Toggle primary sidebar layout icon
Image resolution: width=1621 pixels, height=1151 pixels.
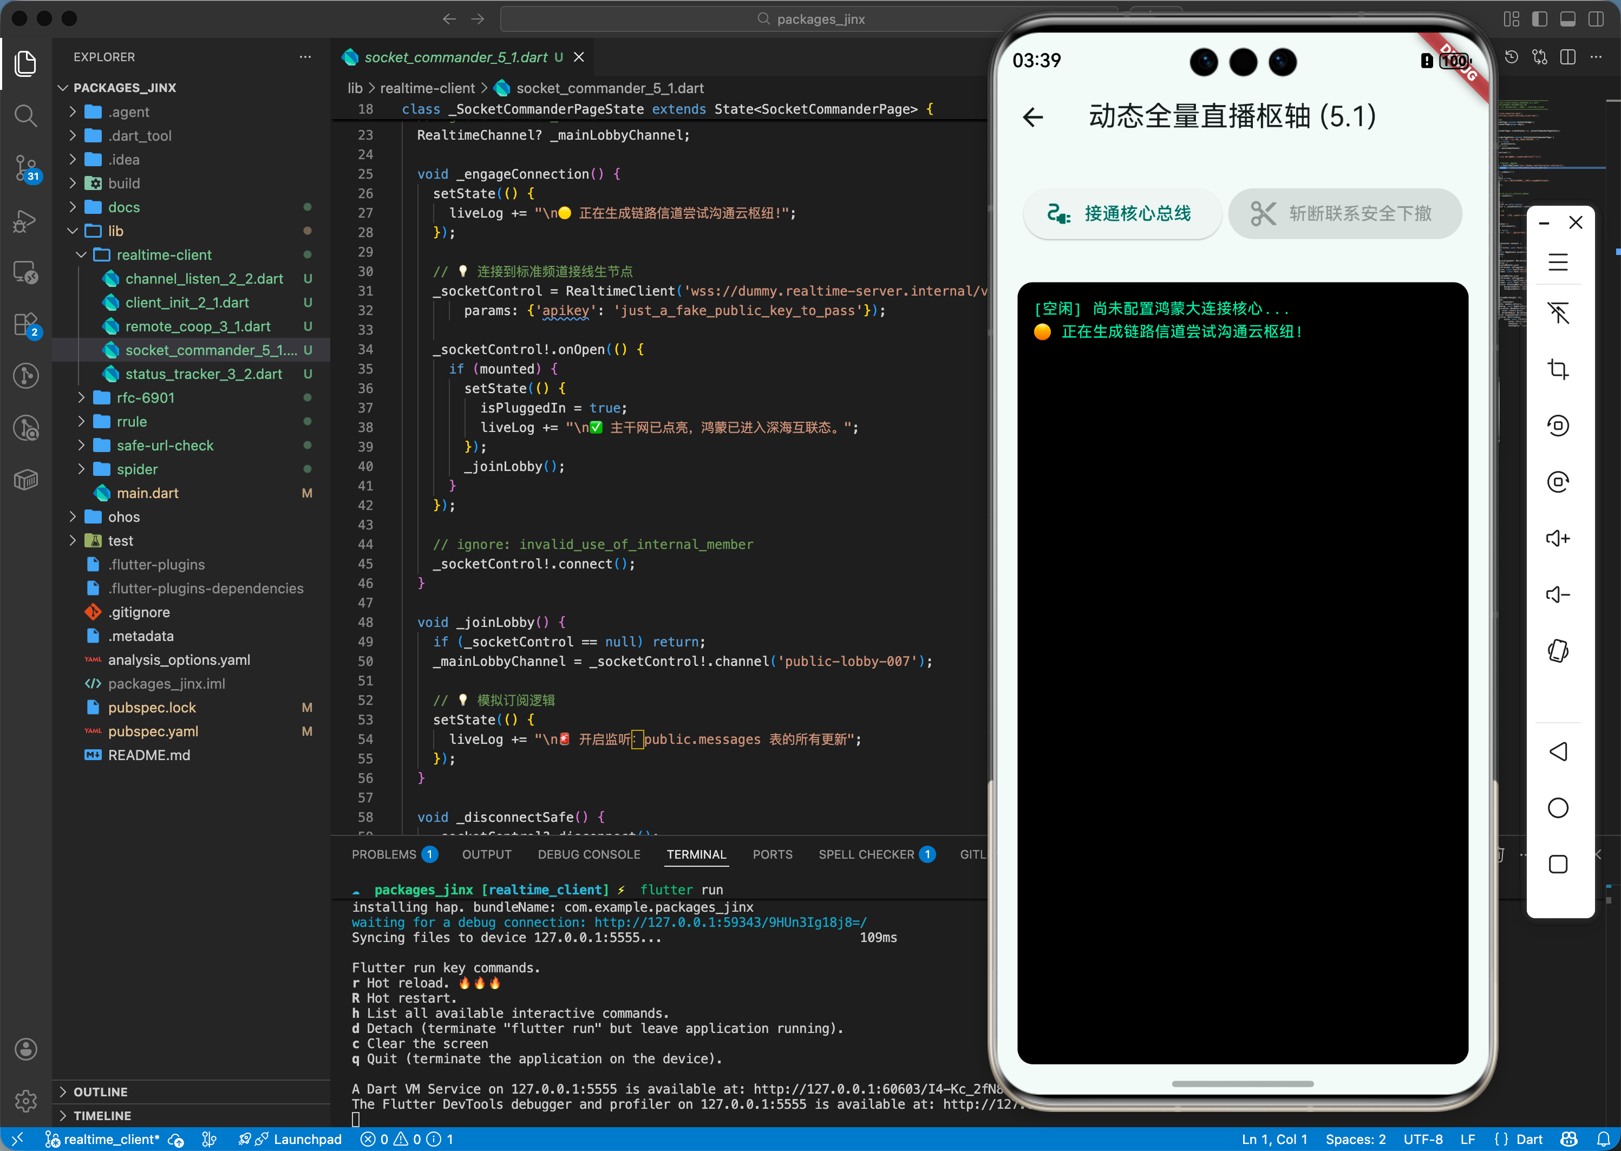1539,19
